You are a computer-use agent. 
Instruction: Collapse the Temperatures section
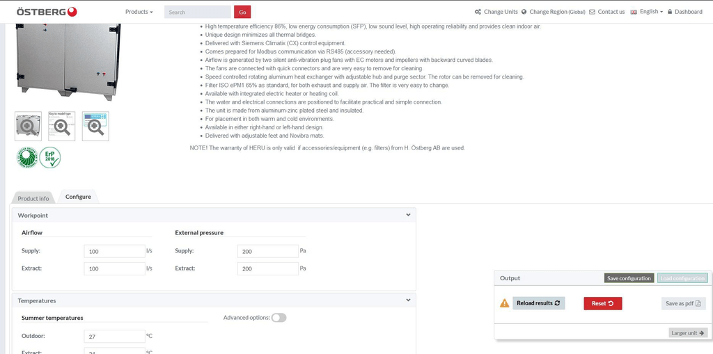[408, 300]
